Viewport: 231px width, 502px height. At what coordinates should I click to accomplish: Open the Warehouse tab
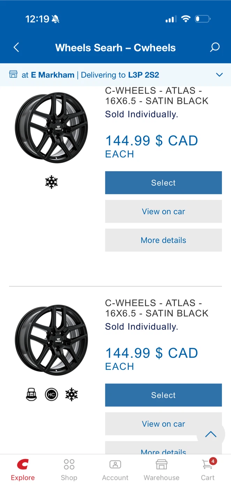tap(162, 469)
